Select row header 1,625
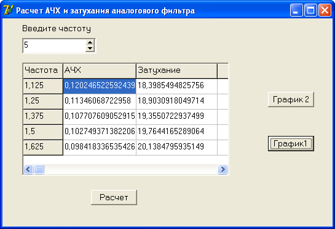 click(43, 148)
